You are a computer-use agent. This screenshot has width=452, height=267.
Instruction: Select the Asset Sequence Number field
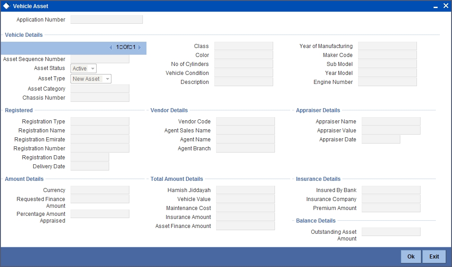click(x=100, y=59)
